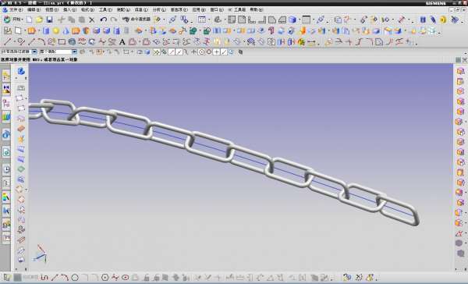Open the History clock tab in resource bar

click(6, 169)
